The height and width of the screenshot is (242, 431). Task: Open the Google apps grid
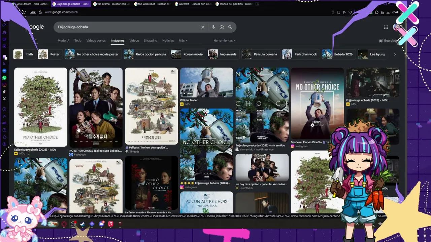[x=386, y=27]
